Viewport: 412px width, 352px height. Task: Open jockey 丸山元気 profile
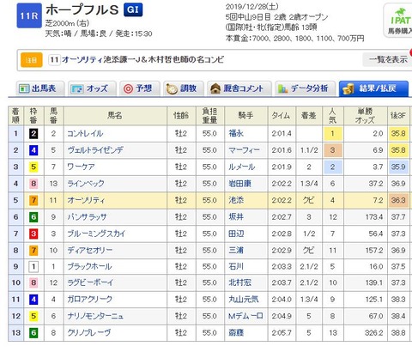[x=244, y=300]
